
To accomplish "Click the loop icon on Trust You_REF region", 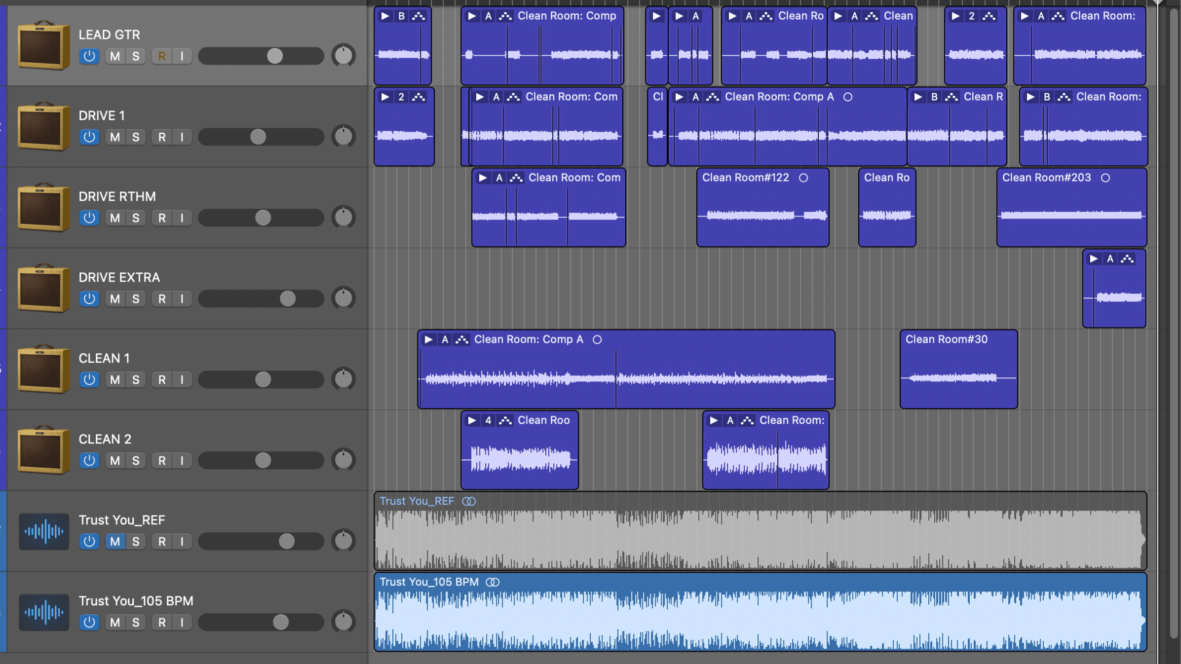I will 469,501.
